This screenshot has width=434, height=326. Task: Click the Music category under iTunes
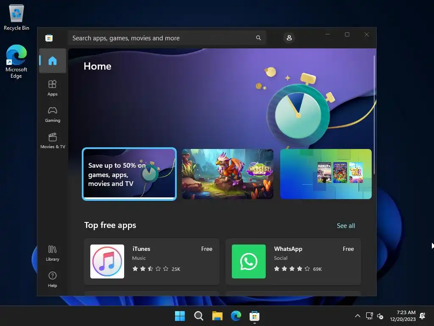click(139, 258)
